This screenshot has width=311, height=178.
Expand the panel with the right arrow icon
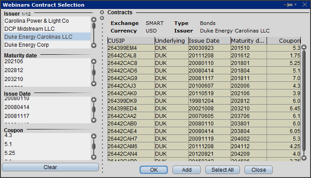pos(102,18)
